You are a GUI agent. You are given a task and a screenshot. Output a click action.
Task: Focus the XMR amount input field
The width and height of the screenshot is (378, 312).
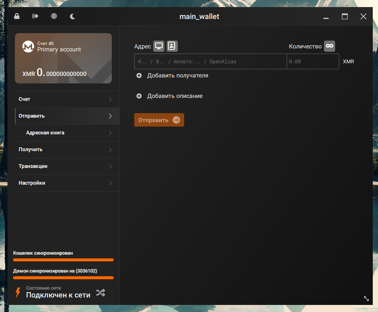312,62
